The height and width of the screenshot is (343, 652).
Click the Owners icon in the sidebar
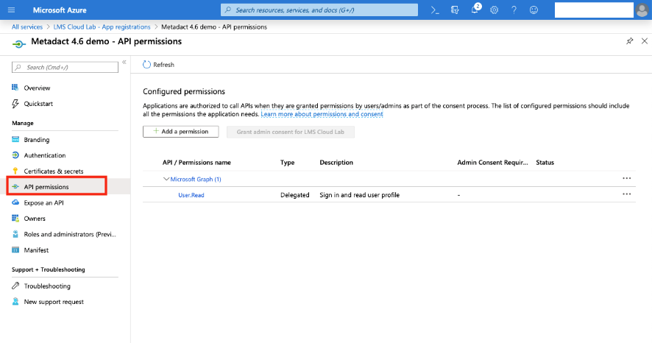pyautogui.click(x=15, y=219)
